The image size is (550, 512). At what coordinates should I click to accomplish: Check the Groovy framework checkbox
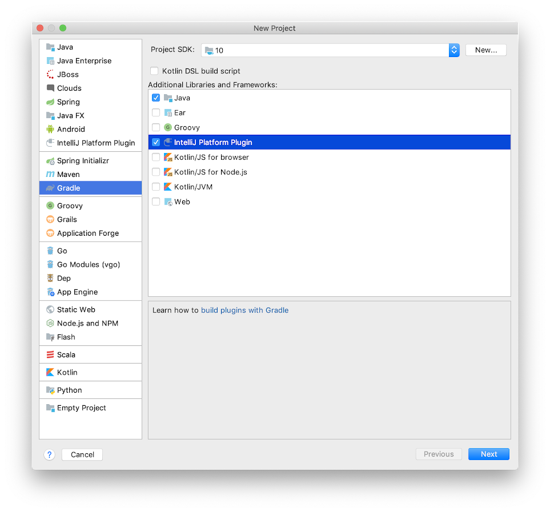pyautogui.click(x=156, y=127)
